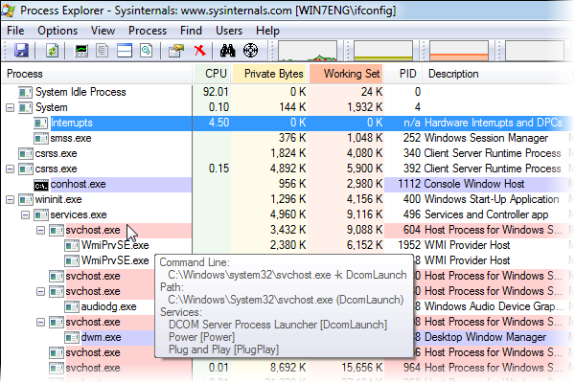
Task: Collapse the wininit.exe tree node
Action: pos(10,200)
